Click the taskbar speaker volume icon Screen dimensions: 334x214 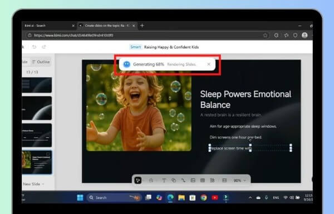(x=292, y=198)
